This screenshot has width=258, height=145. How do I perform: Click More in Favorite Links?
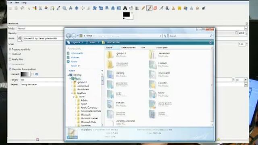pyautogui.click(x=75, y=66)
